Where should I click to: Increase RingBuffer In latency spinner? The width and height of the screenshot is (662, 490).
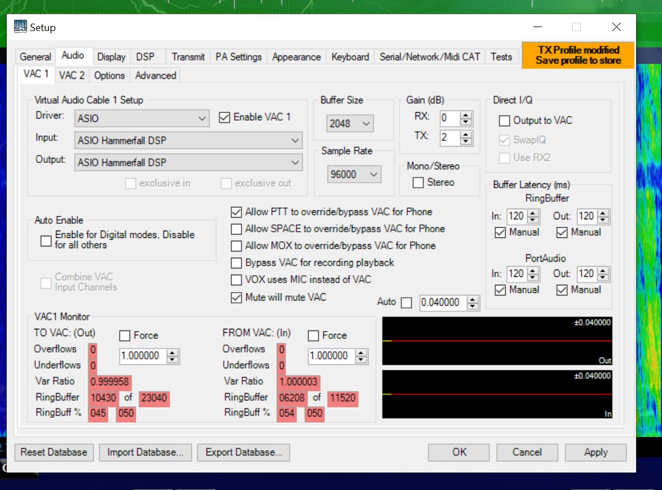point(533,213)
